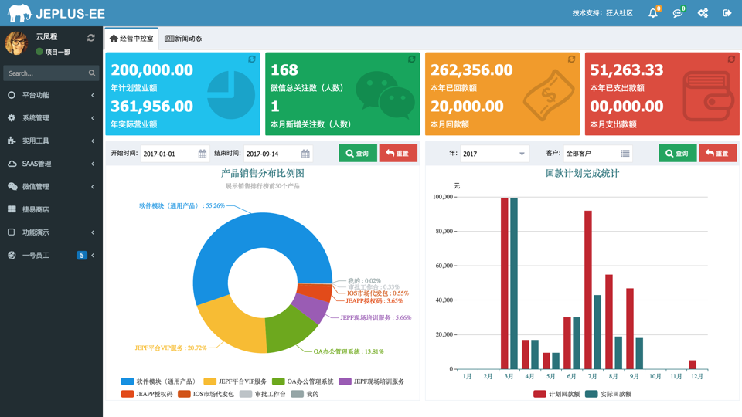This screenshot has height=417, width=742.
Task: Open the notifications bell icon
Action: pos(653,13)
